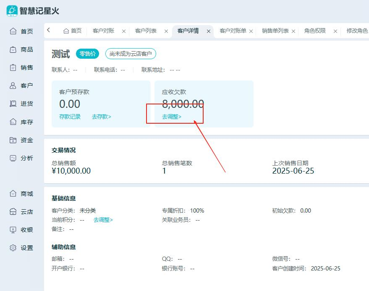Click 去调整> next to 当前积分
This screenshot has height=291, width=369.
103,220
